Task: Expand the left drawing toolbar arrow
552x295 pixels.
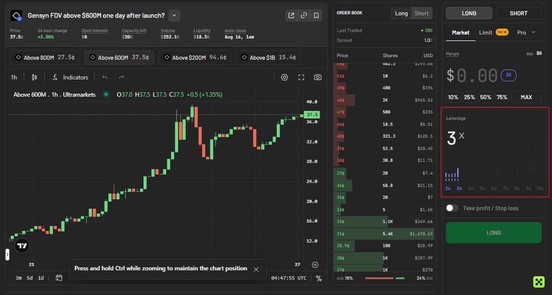Action: point(7,255)
